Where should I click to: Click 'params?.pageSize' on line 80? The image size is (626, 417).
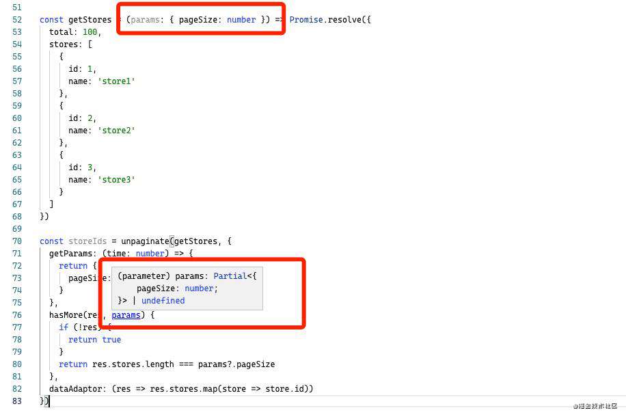point(236,364)
